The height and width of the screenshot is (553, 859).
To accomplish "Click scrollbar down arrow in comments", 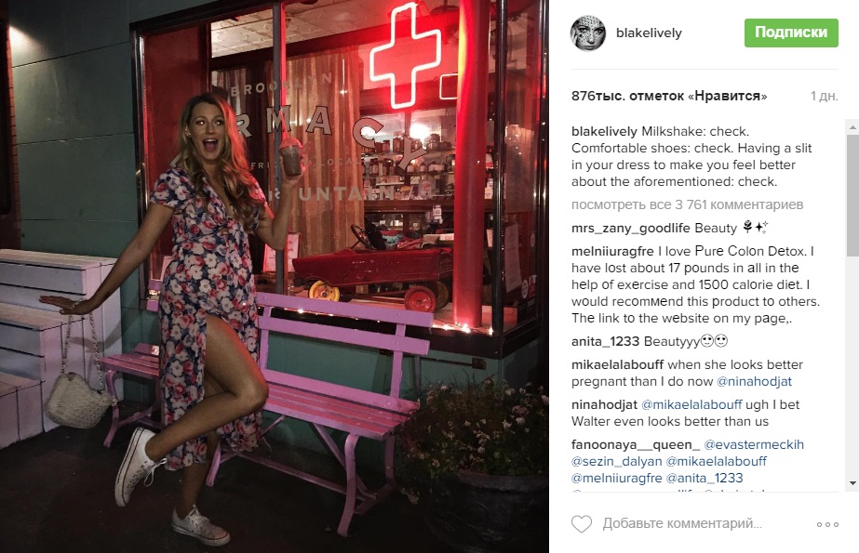I will [852, 483].
